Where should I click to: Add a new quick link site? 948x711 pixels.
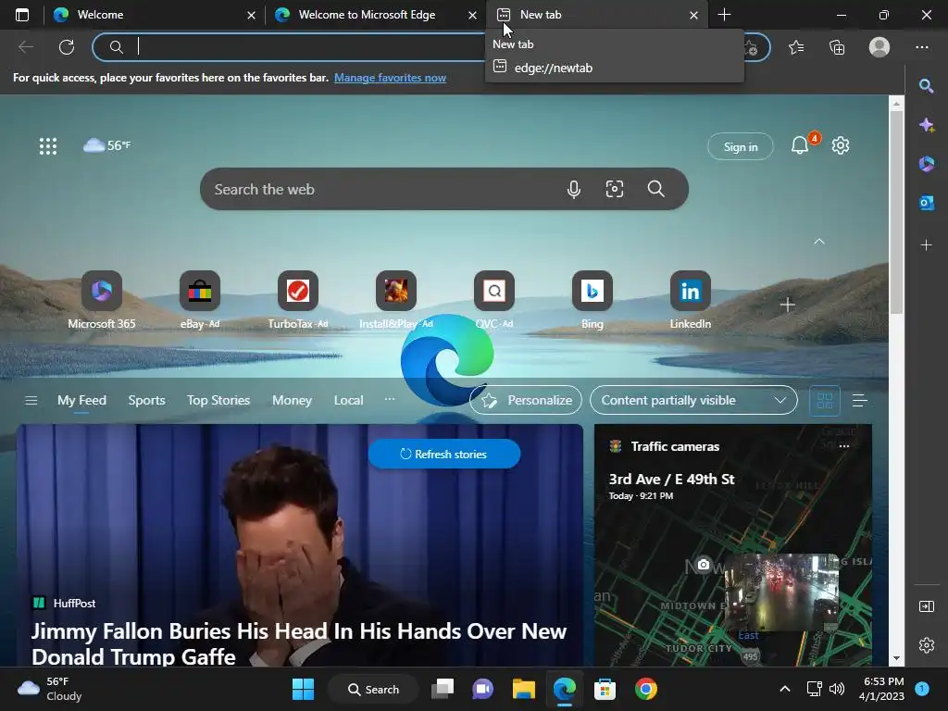[x=787, y=305]
